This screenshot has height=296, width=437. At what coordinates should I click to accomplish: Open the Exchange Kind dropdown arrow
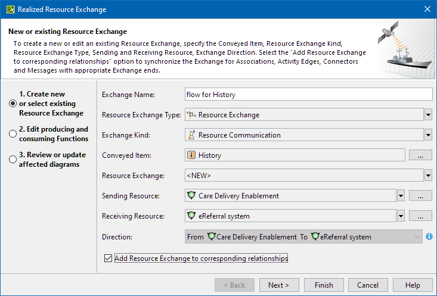(428, 135)
